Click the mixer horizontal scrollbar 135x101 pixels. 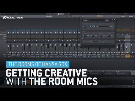82,58
